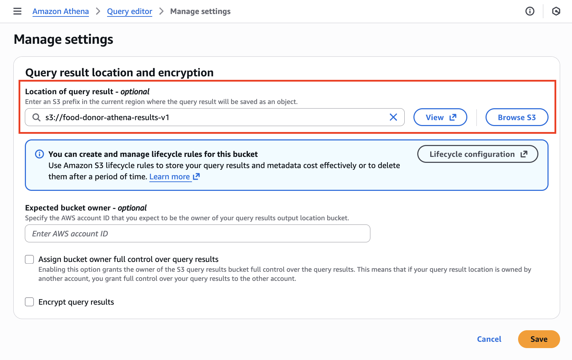The height and width of the screenshot is (360, 572).
Task: Click the View button
Action: pos(440,117)
